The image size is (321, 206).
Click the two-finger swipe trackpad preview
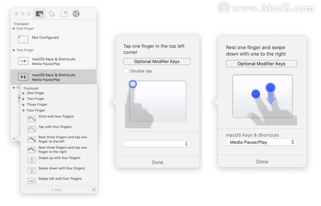[x=262, y=96]
